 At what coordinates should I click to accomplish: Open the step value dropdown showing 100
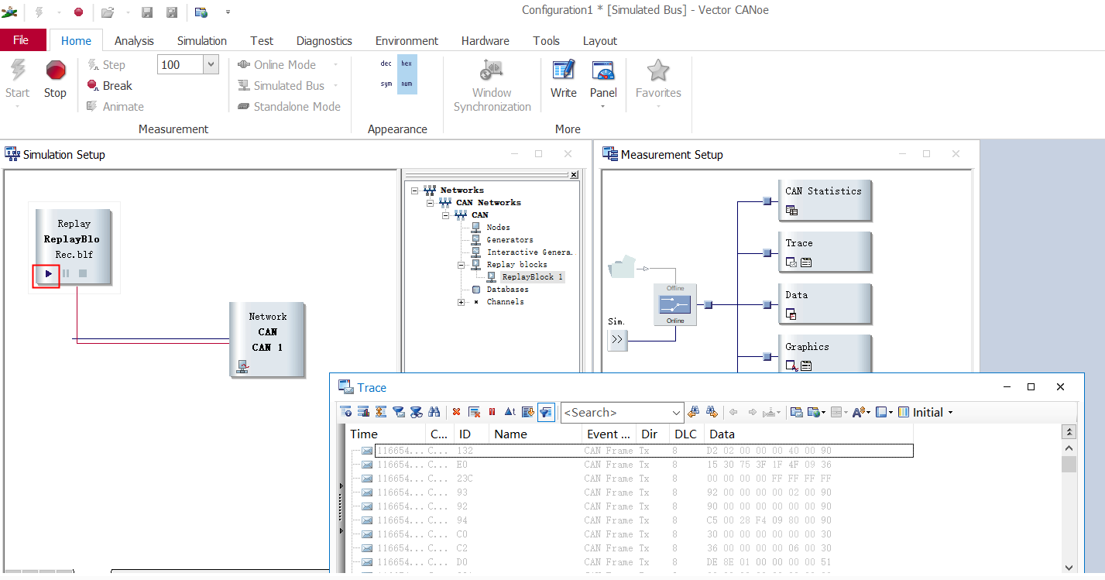coord(211,65)
